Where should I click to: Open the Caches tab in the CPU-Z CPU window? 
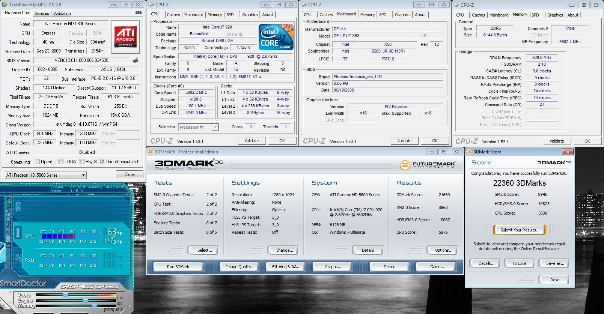(x=173, y=15)
